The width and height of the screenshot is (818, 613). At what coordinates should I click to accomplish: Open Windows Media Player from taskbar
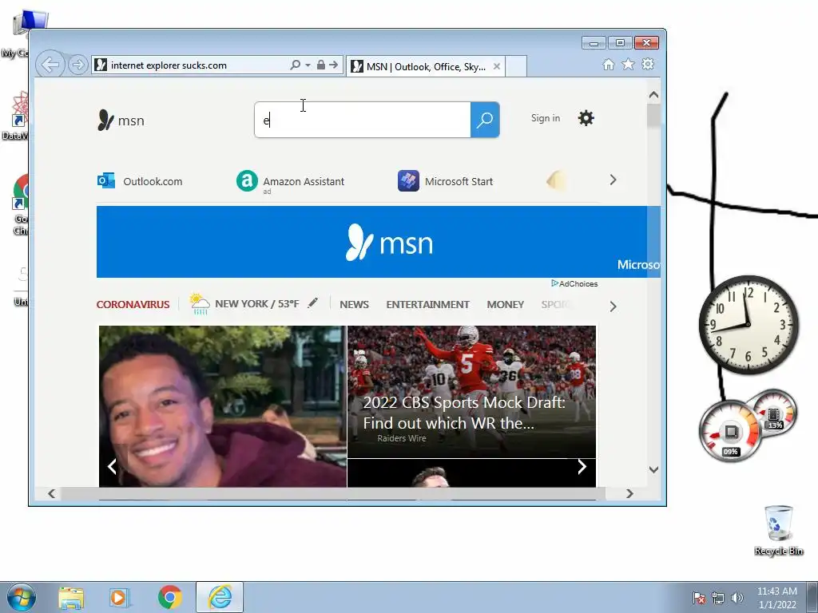point(119,597)
